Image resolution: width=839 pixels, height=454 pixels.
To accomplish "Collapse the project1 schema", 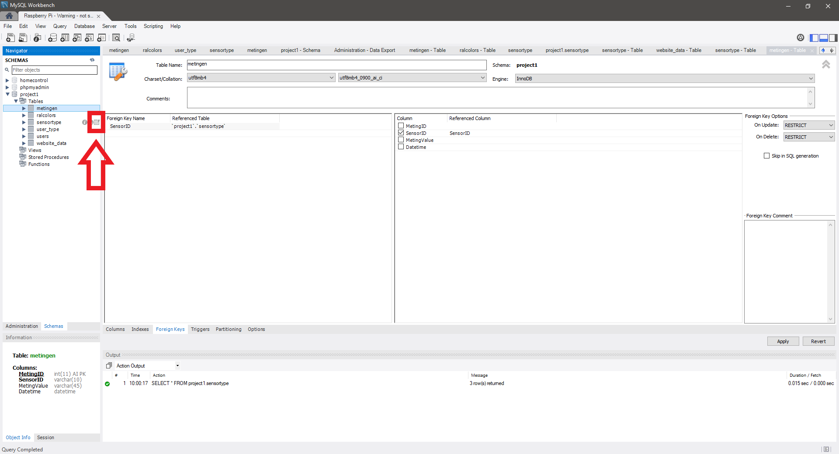I will (x=7, y=94).
